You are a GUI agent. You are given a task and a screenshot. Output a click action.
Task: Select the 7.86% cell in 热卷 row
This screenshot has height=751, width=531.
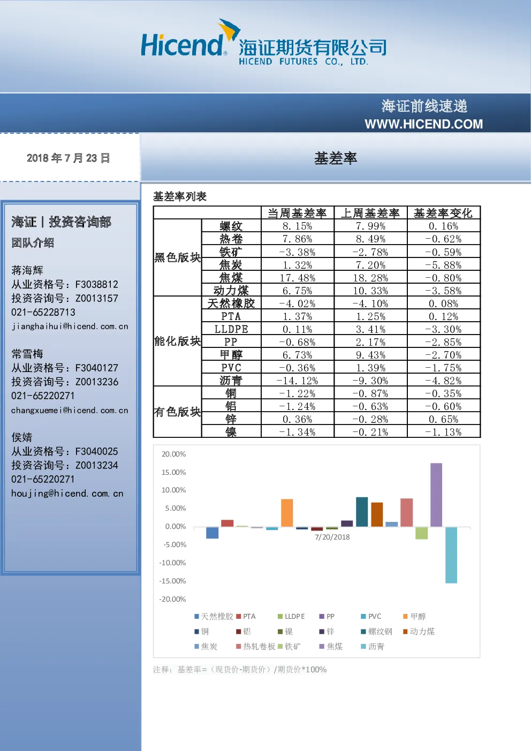pos(297,239)
